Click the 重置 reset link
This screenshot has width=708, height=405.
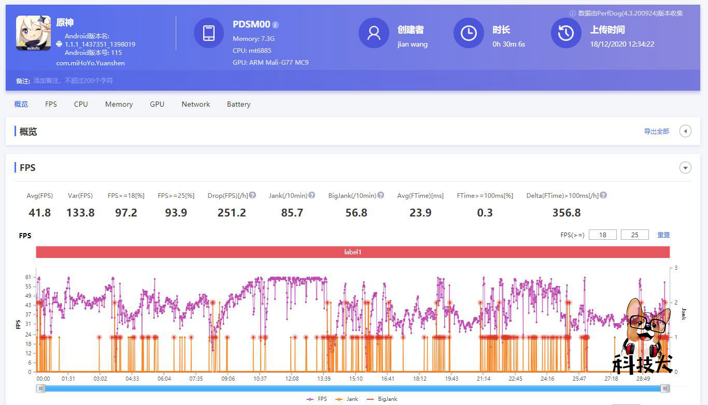pyautogui.click(x=663, y=235)
